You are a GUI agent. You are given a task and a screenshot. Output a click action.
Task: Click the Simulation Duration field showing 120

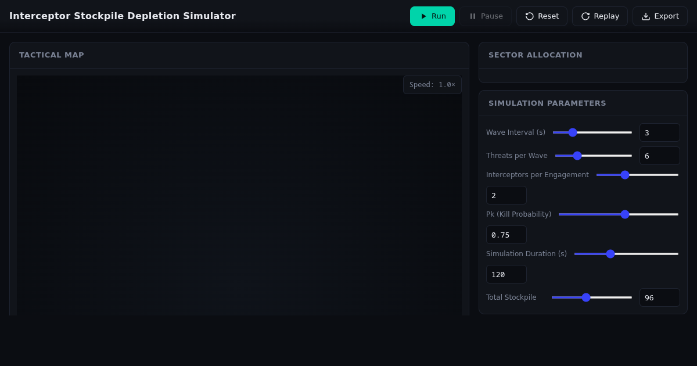[x=506, y=274]
